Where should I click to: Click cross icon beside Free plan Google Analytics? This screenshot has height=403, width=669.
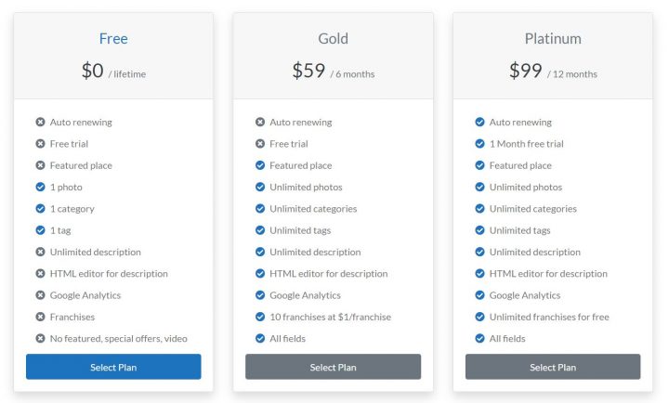click(x=40, y=295)
